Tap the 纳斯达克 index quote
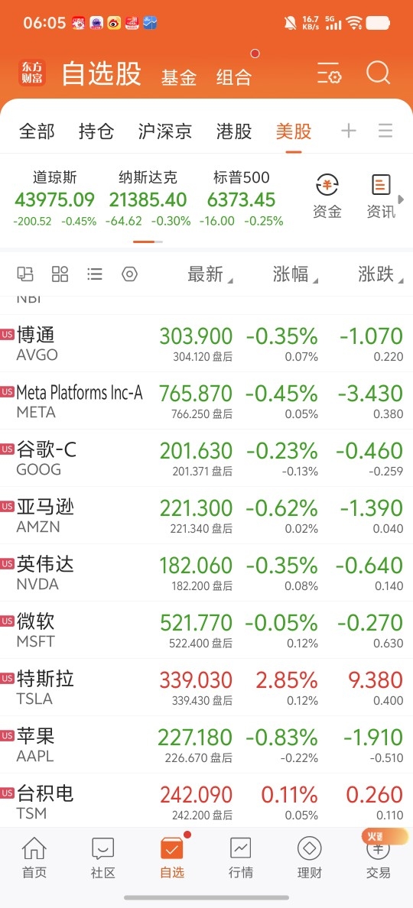The width and height of the screenshot is (413, 908). point(148,199)
